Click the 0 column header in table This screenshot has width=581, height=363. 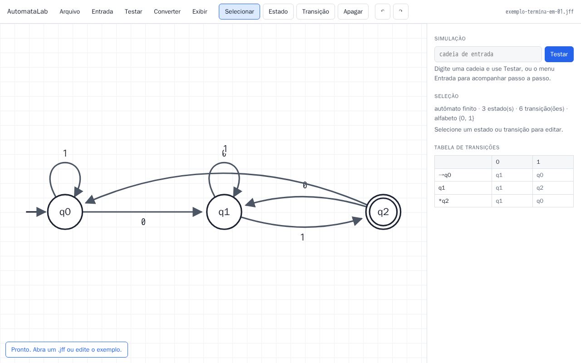click(512, 162)
